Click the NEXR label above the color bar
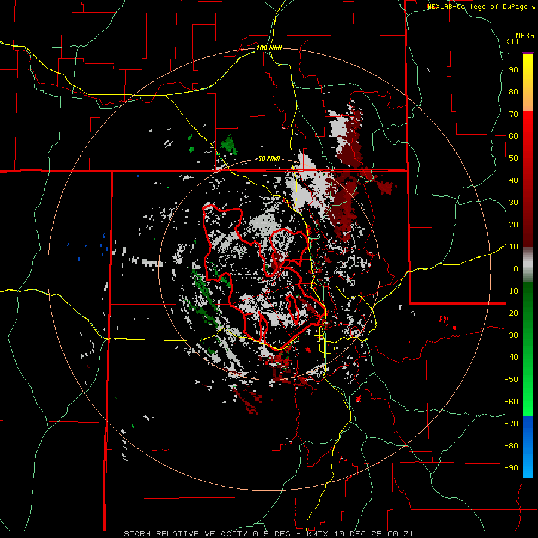Image resolution: width=538 pixels, height=538 pixels. click(525, 36)
